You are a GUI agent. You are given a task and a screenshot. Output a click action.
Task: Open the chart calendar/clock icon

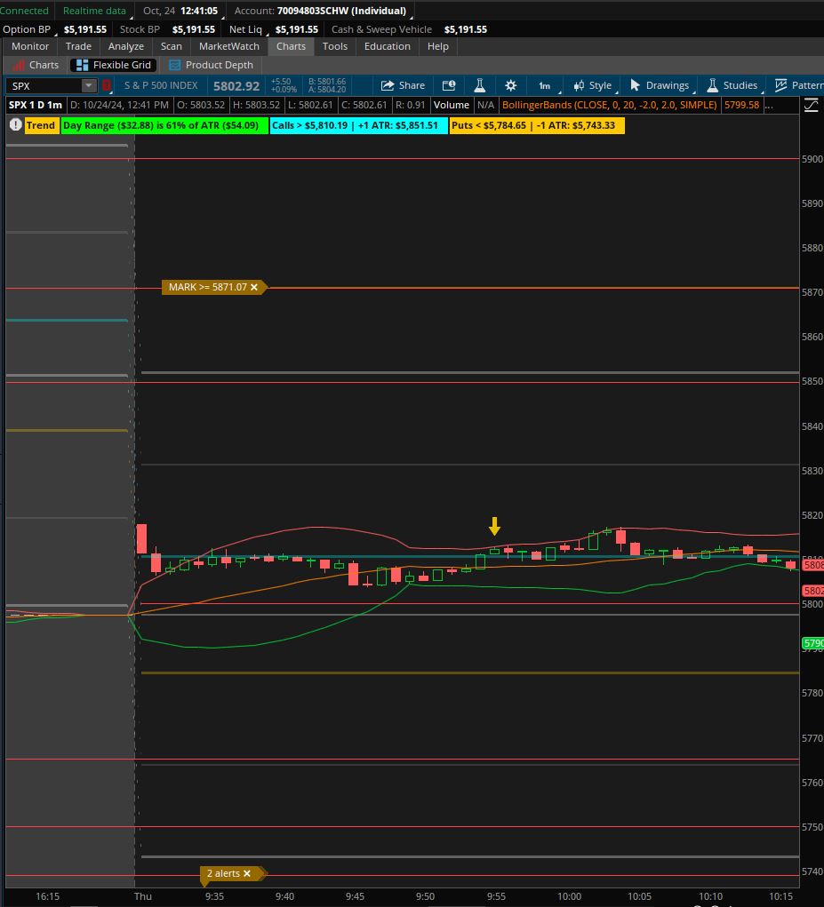pyautogui.click(x=449, y=85)
